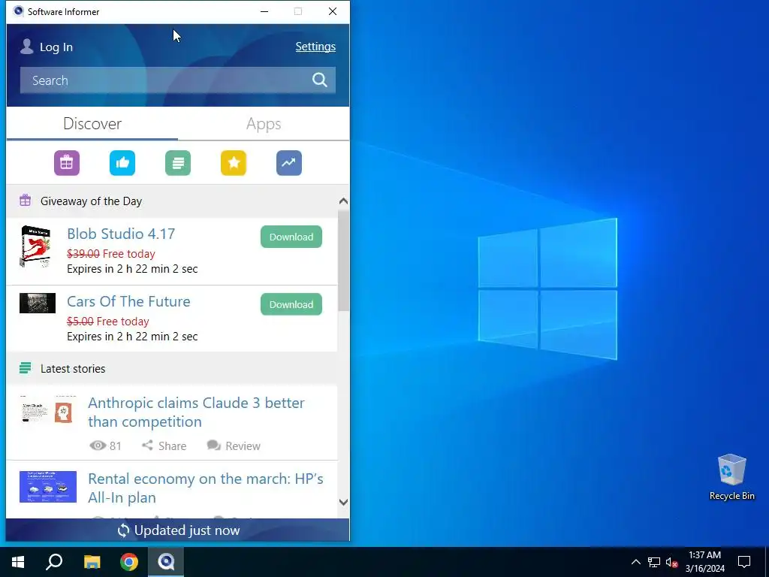769x577 pixels.
Task: Open the HP All-In plan story
Action: pyautogui.click(x=206, y=488)
